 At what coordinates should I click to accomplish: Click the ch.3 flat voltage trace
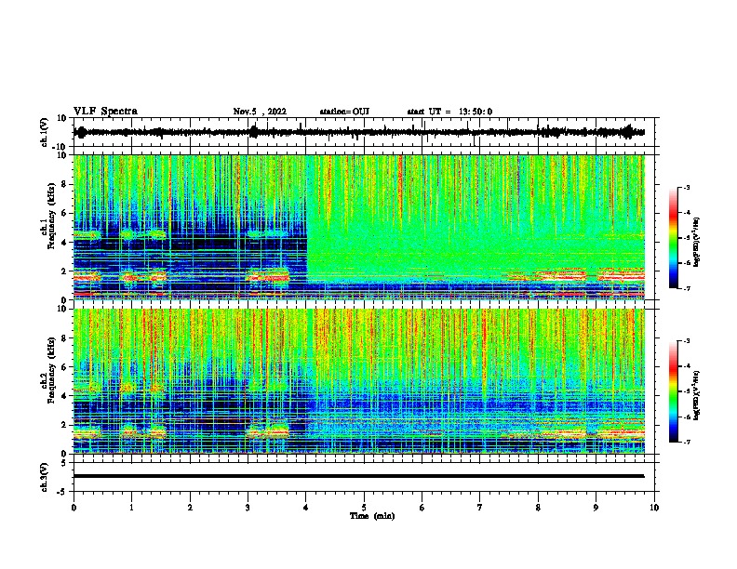tap(359, 476)
